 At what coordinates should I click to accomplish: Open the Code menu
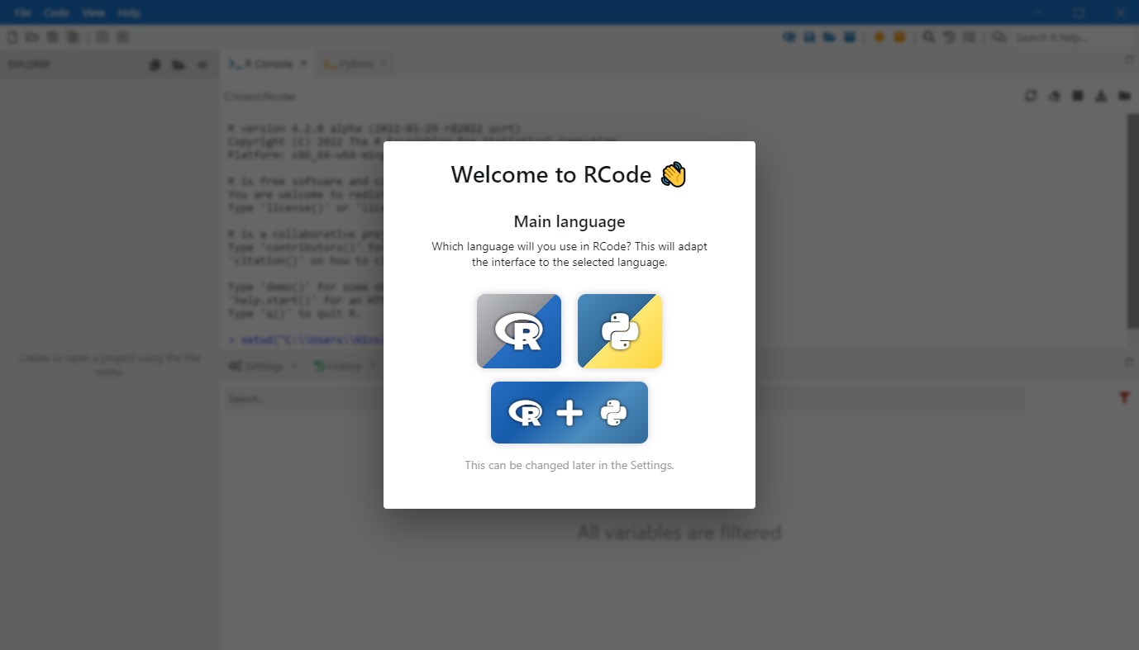[x=56, y=13]
